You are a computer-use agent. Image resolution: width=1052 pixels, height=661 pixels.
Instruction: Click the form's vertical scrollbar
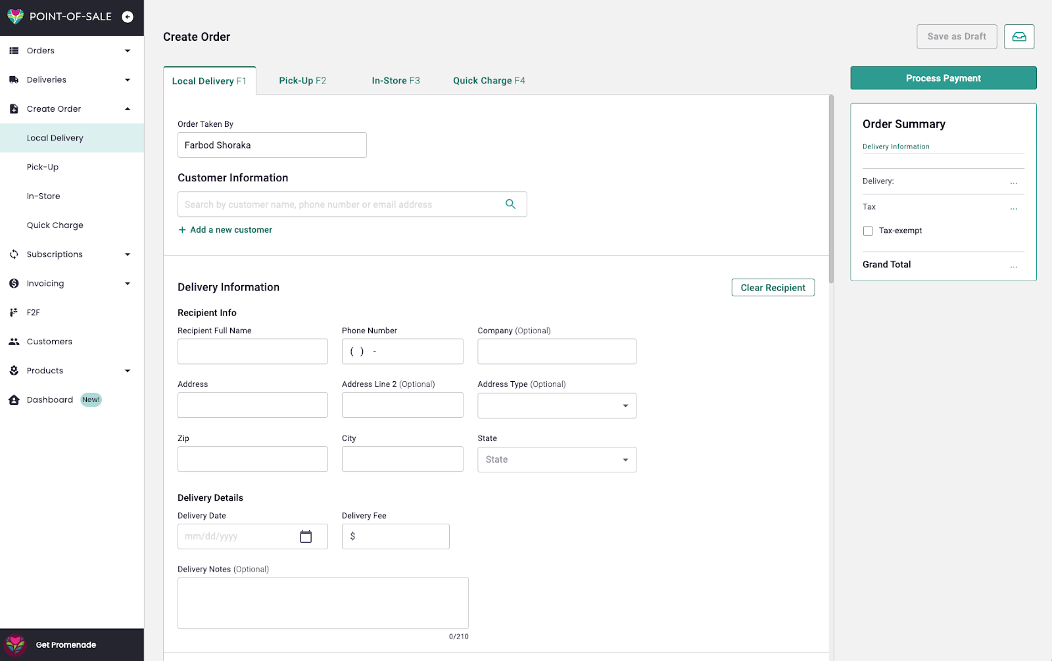click(831, 189)
